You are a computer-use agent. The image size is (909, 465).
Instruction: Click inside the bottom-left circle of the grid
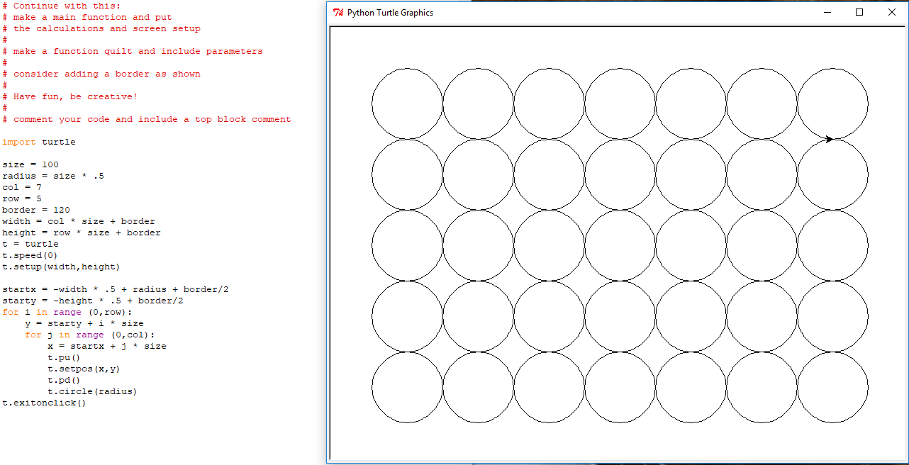coord(407,387)
